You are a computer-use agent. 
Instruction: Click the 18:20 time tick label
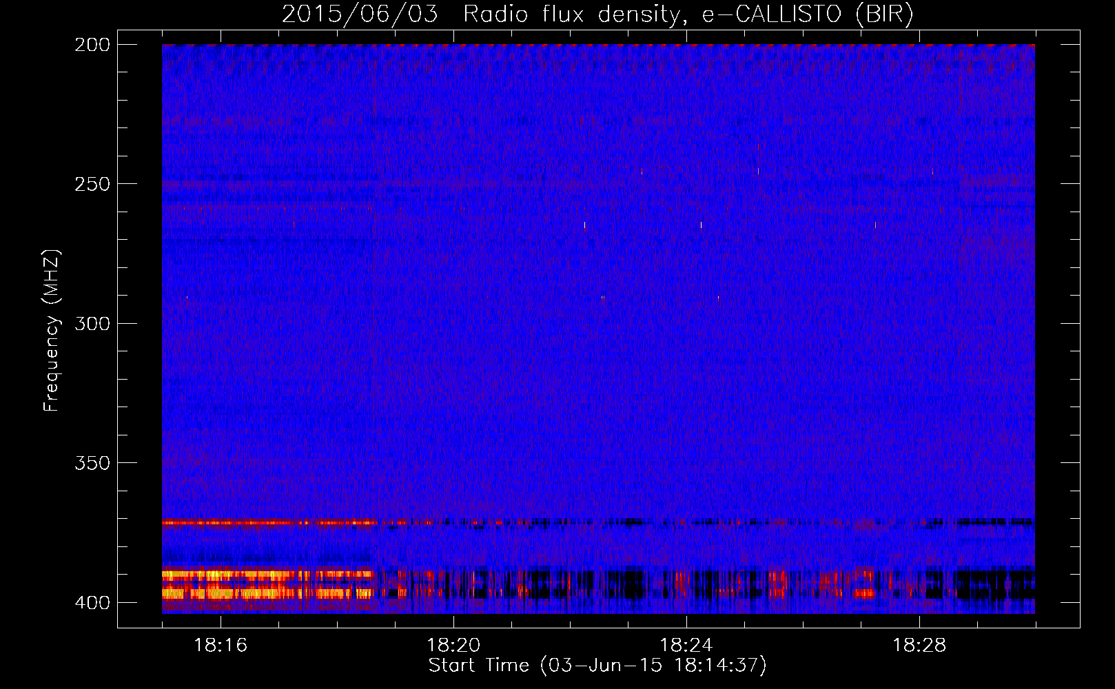click(x=453, y=646)
